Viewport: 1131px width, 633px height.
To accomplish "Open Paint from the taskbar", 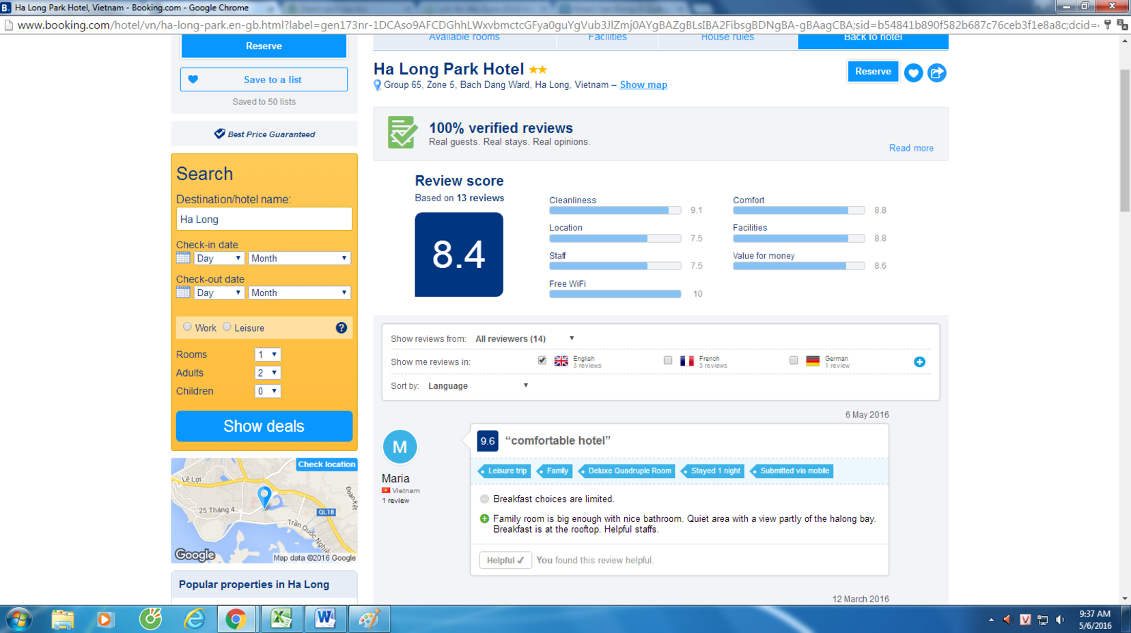I will tap(369, 619).
